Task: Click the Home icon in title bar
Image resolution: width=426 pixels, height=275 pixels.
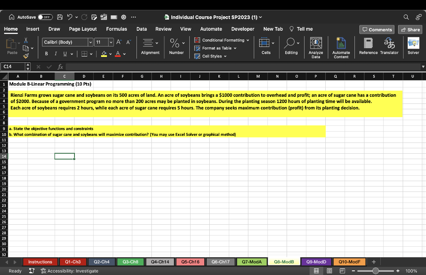Action: click(x=12, y=17)
